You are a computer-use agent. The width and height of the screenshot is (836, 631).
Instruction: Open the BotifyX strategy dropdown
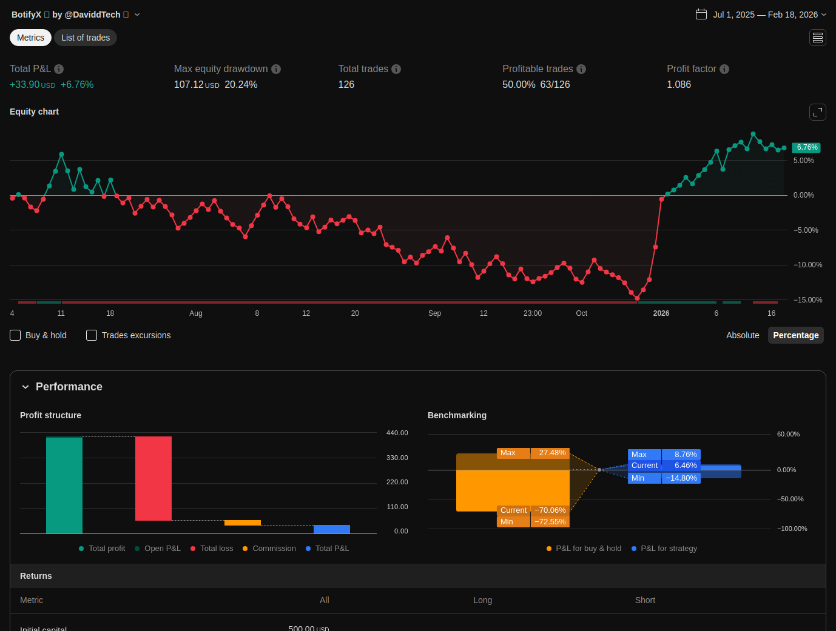pos(137,15)
